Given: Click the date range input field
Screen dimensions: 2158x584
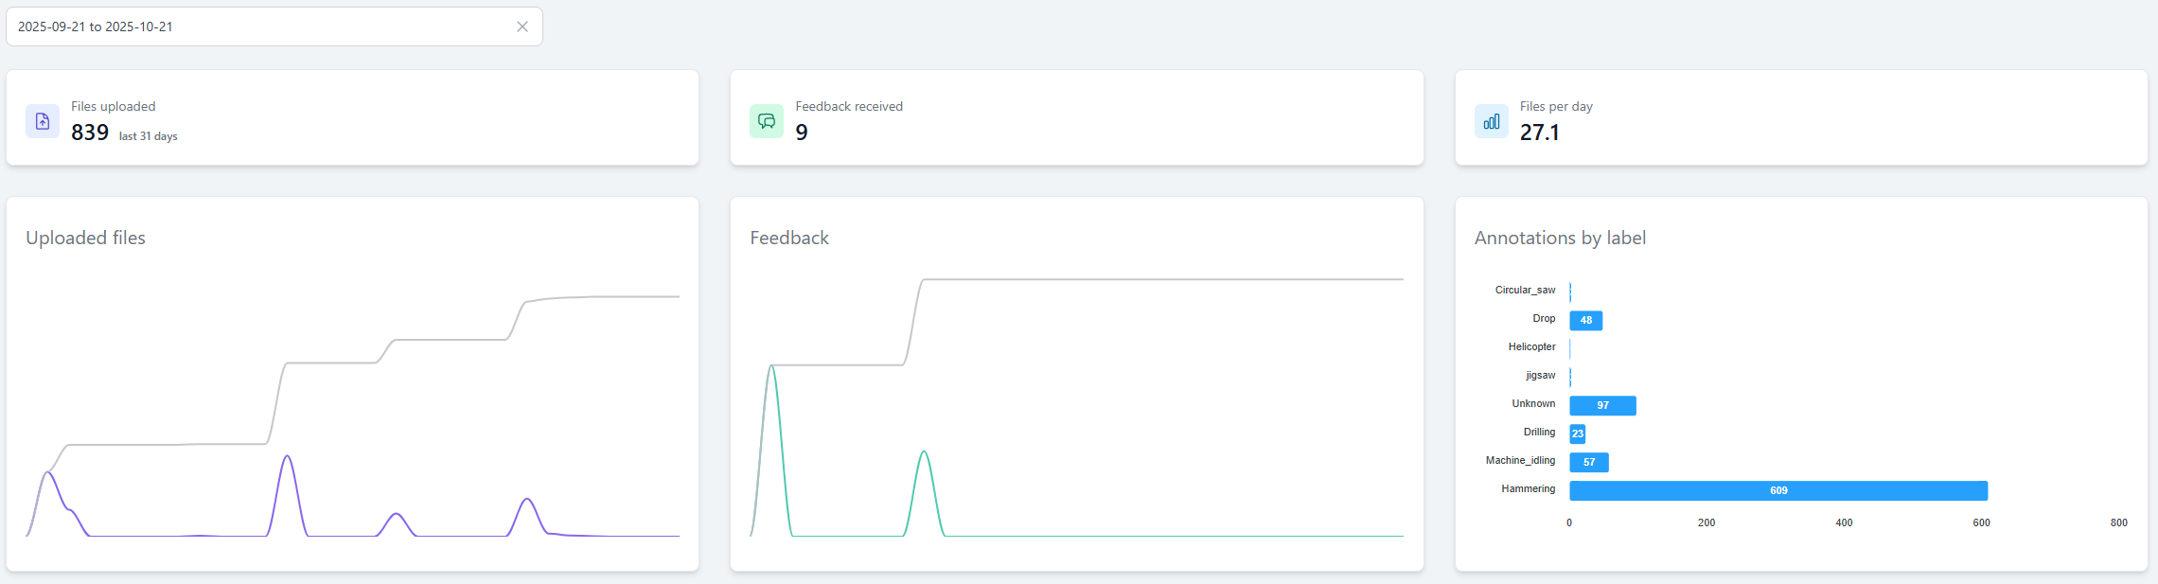Looking at the screenshot, I should [256, 27].
